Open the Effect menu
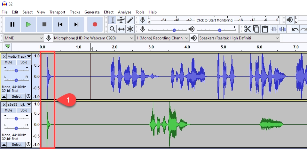This screenshot has height=149, width=307. [x=109, y=12]
